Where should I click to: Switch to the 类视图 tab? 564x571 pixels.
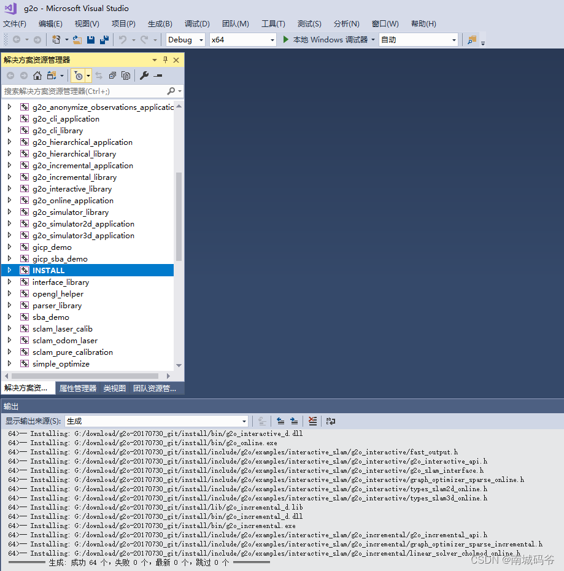click(x=115, y=388)
